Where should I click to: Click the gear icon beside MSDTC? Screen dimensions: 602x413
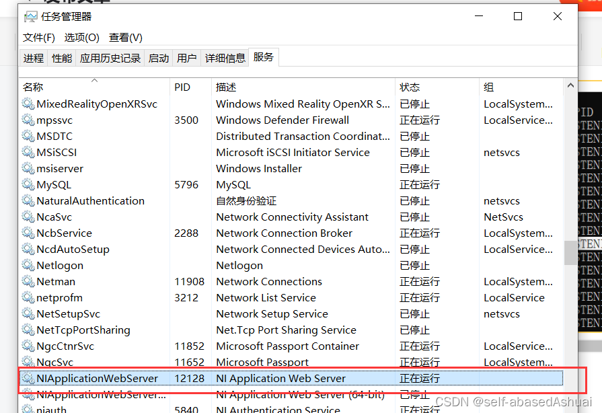pos(28,136)
